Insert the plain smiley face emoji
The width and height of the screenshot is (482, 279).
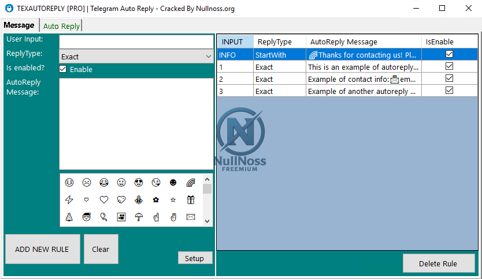121,183
